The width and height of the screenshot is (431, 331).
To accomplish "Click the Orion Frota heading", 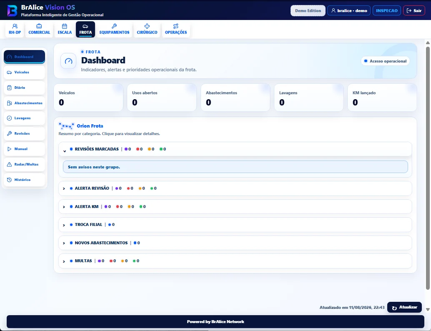I will (x=90, y=126).
